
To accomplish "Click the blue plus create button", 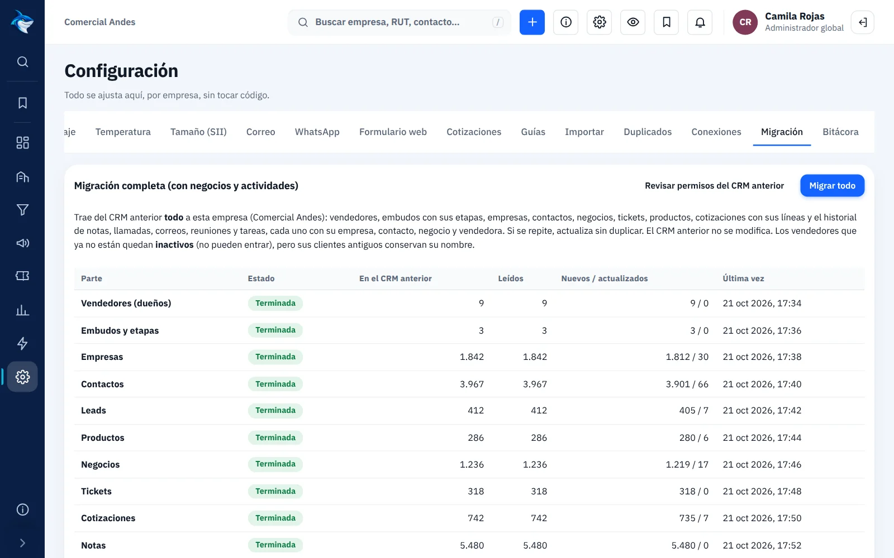I will point(532,22).
